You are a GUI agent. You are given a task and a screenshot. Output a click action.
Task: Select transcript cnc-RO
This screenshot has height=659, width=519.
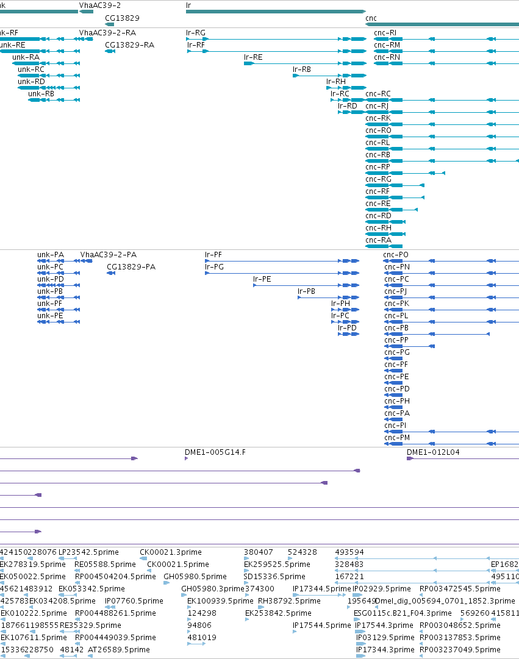[379, 130]
